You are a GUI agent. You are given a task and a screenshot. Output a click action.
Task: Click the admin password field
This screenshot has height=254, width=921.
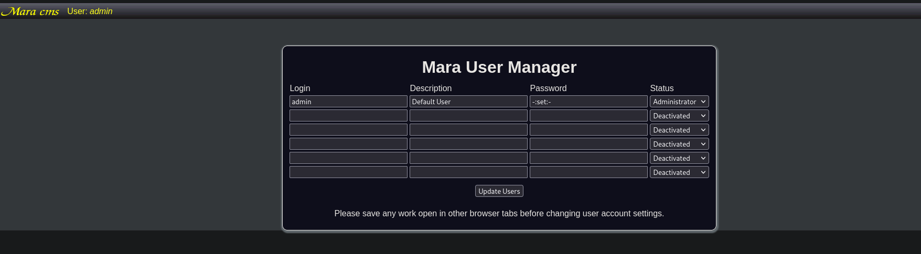point(588,102)
